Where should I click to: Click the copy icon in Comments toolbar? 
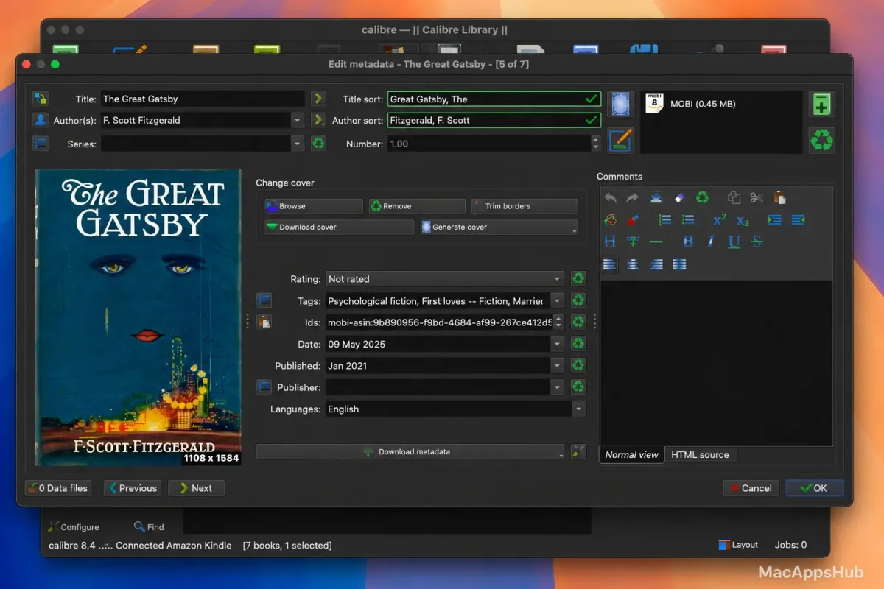[734, 197]
